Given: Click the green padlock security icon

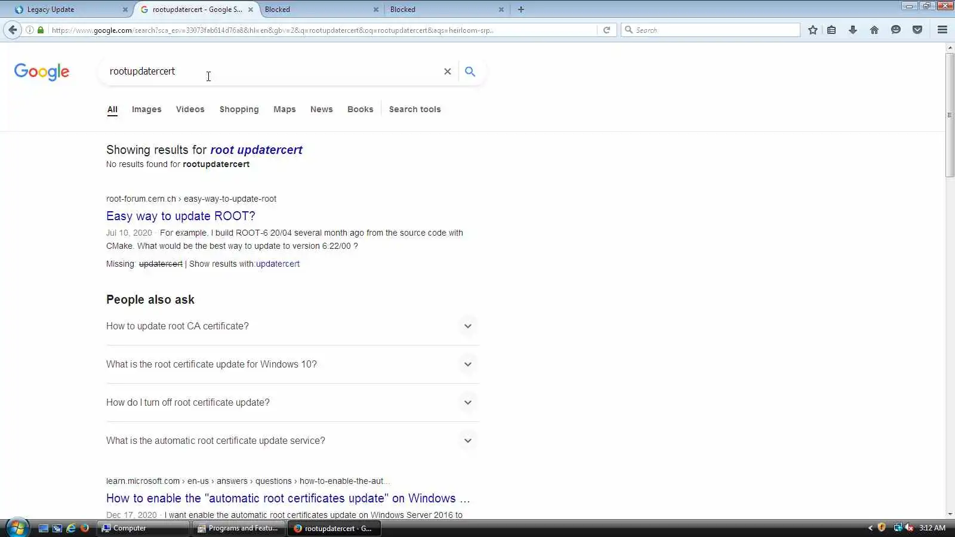Looking at the screenshot, I should coord(41,30).
